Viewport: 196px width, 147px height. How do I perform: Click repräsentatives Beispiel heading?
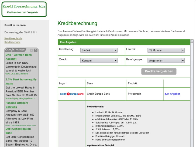[101, 145]
